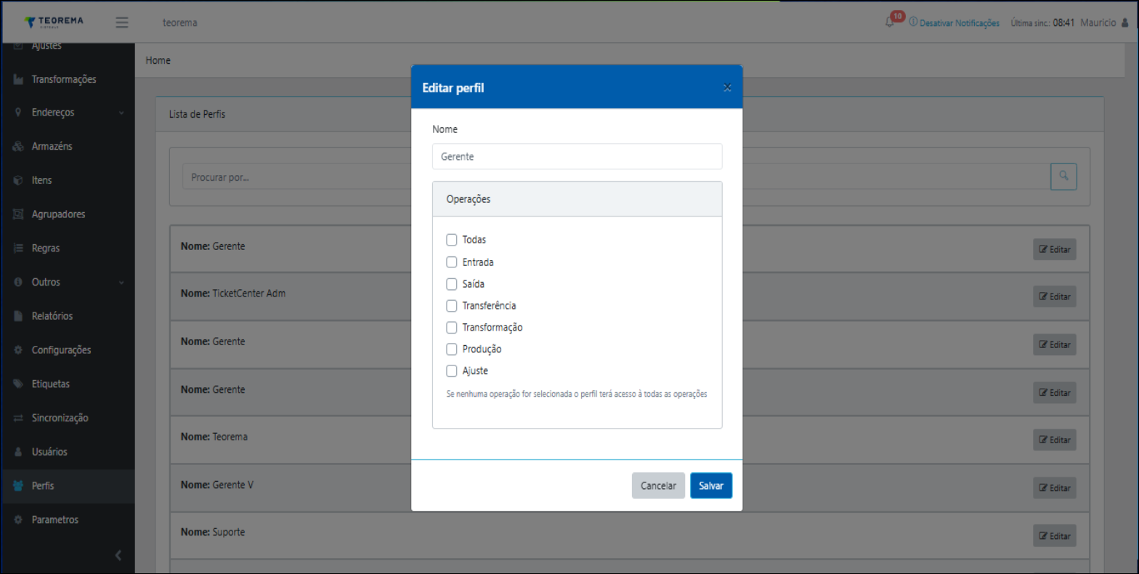The width and height of the screenshot is (1139, 574).
Task: Click the Itens sidebar icon
Action: point(19,180)
